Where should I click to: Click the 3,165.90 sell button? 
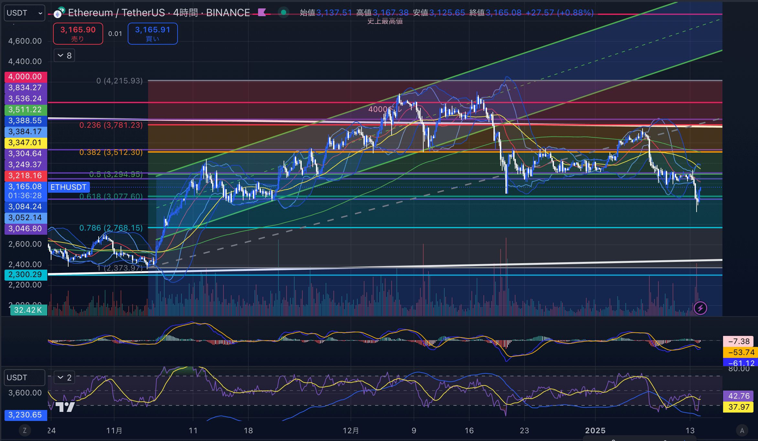pos(78,34)
